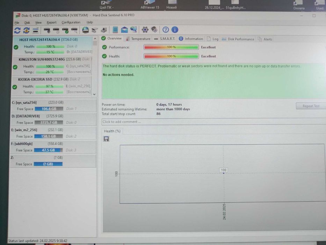
Task: Click the blue information toolbar icon
Action: point(175,30)
